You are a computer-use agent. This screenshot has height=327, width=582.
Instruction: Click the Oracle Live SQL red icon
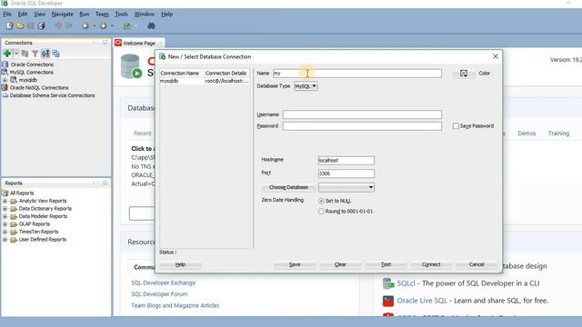388,301
